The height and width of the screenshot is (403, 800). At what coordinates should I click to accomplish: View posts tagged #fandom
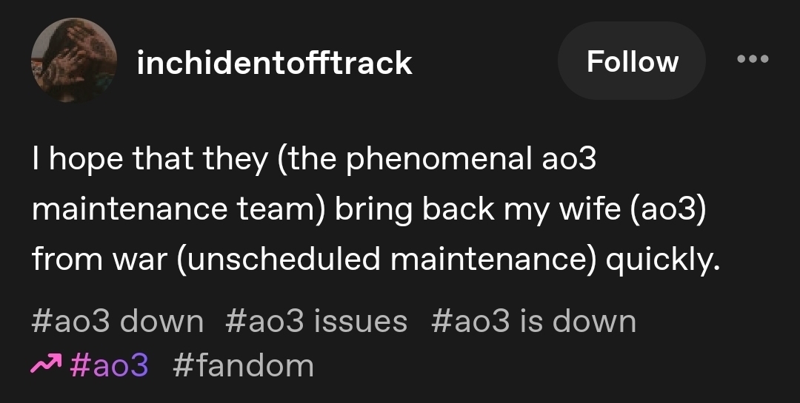tap(243, 365)
